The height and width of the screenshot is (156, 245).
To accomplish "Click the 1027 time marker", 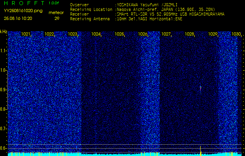I will click(166, 34).
